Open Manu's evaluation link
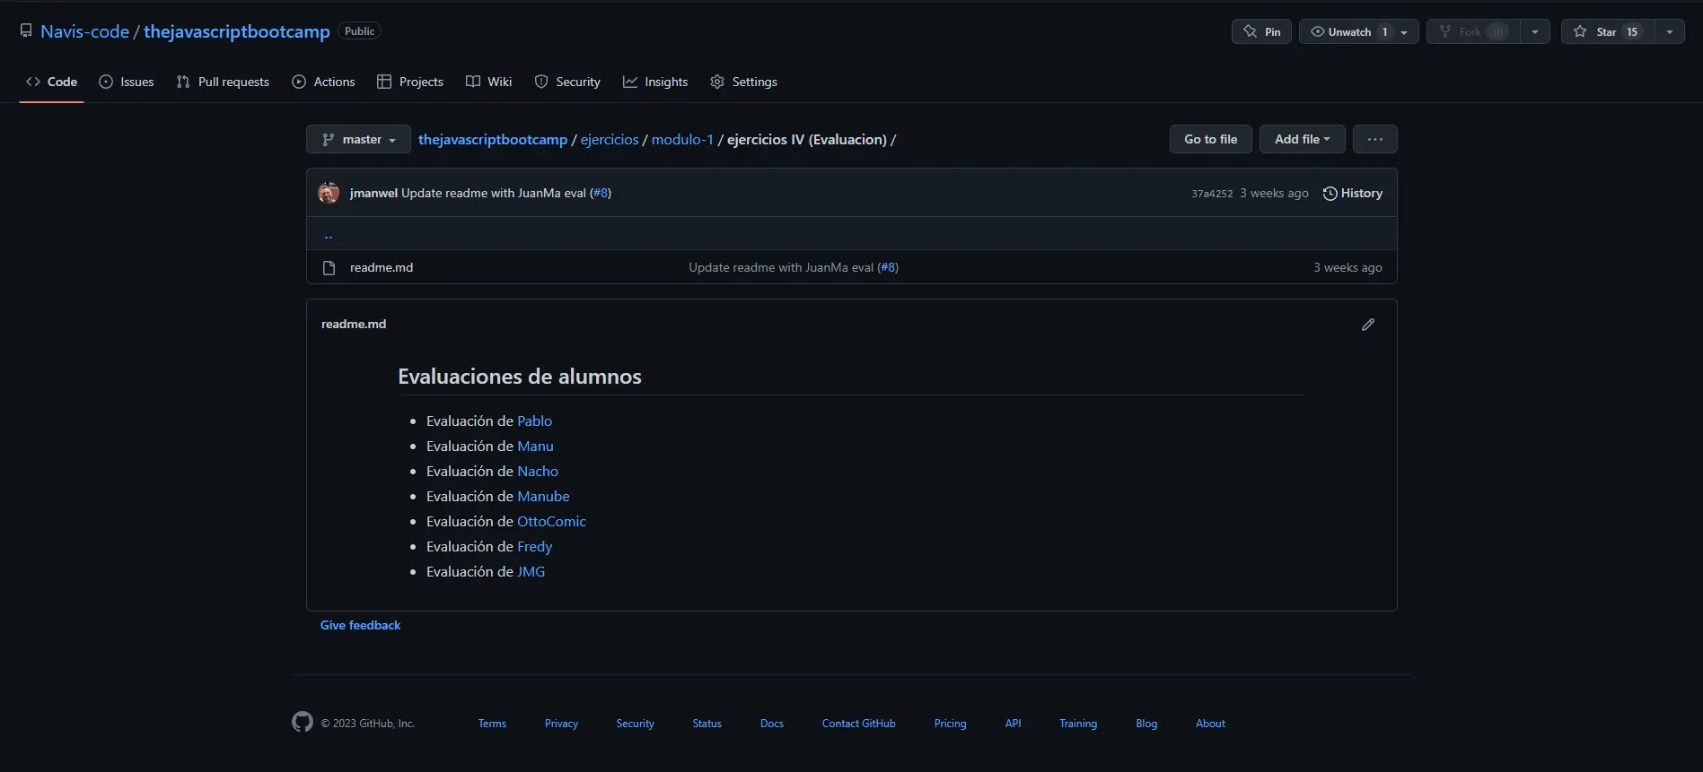 [x=535, y=446]
